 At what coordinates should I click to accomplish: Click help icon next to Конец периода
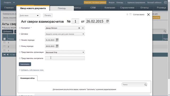20,46
